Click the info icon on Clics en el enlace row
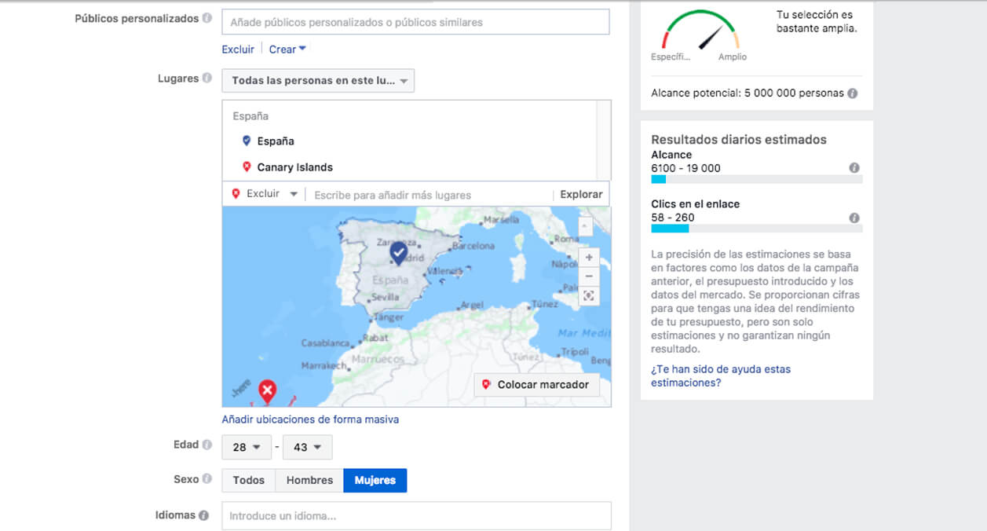This screenshot has height=531, width=987. [854, 218]
